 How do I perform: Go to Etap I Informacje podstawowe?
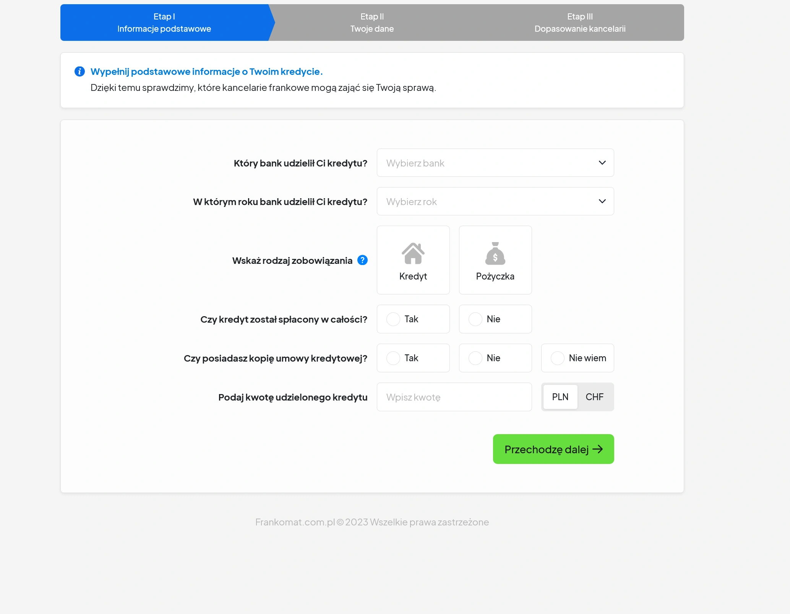coord(164,23)
